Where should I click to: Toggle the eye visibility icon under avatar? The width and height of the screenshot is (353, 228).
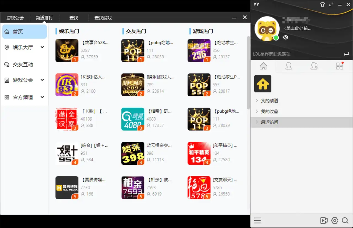[x=286, y=37]
